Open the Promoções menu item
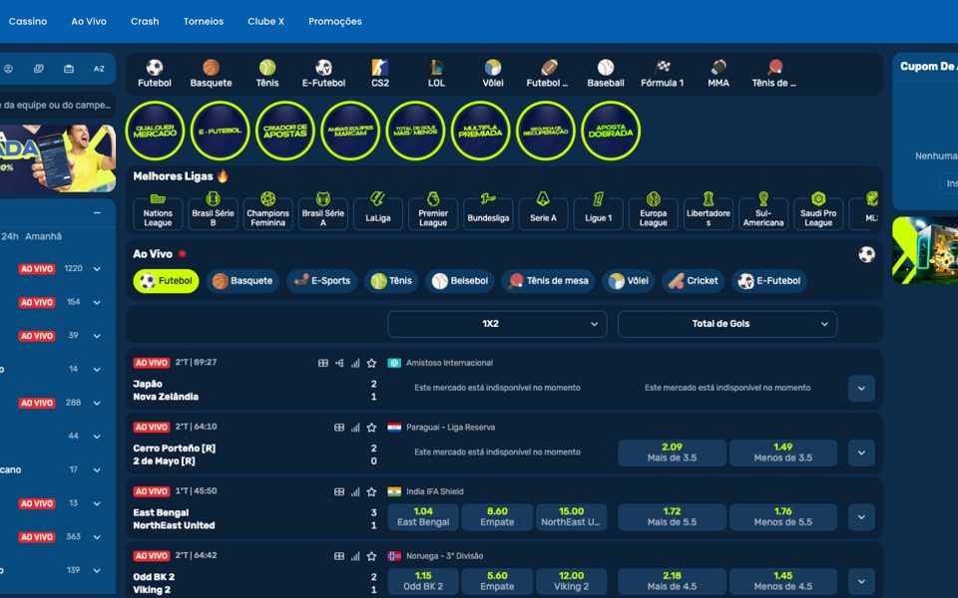 (335, 21)
